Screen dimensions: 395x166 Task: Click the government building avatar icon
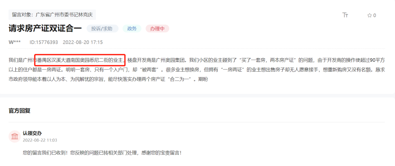15,136
